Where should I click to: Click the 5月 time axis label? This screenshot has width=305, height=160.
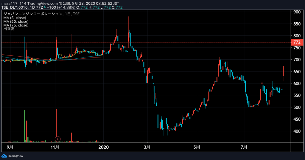pyautogui.click(x=197, y=147)
